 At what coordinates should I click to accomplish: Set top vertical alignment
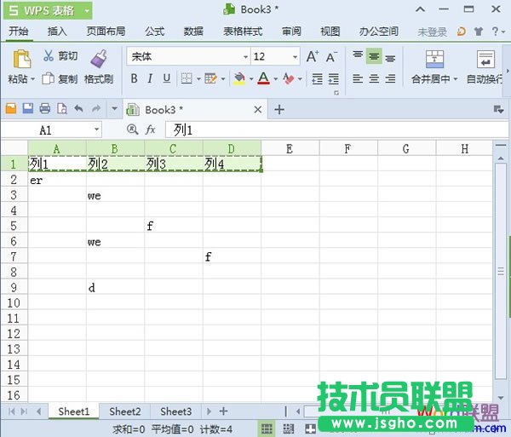pos(358,55)
